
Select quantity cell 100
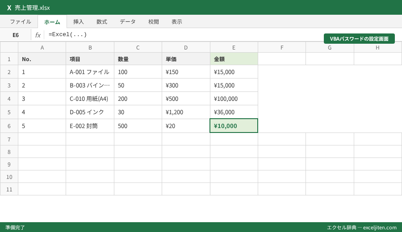tap(138, 72)
